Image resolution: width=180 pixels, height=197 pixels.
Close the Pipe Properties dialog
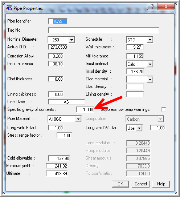click(166, 7)
